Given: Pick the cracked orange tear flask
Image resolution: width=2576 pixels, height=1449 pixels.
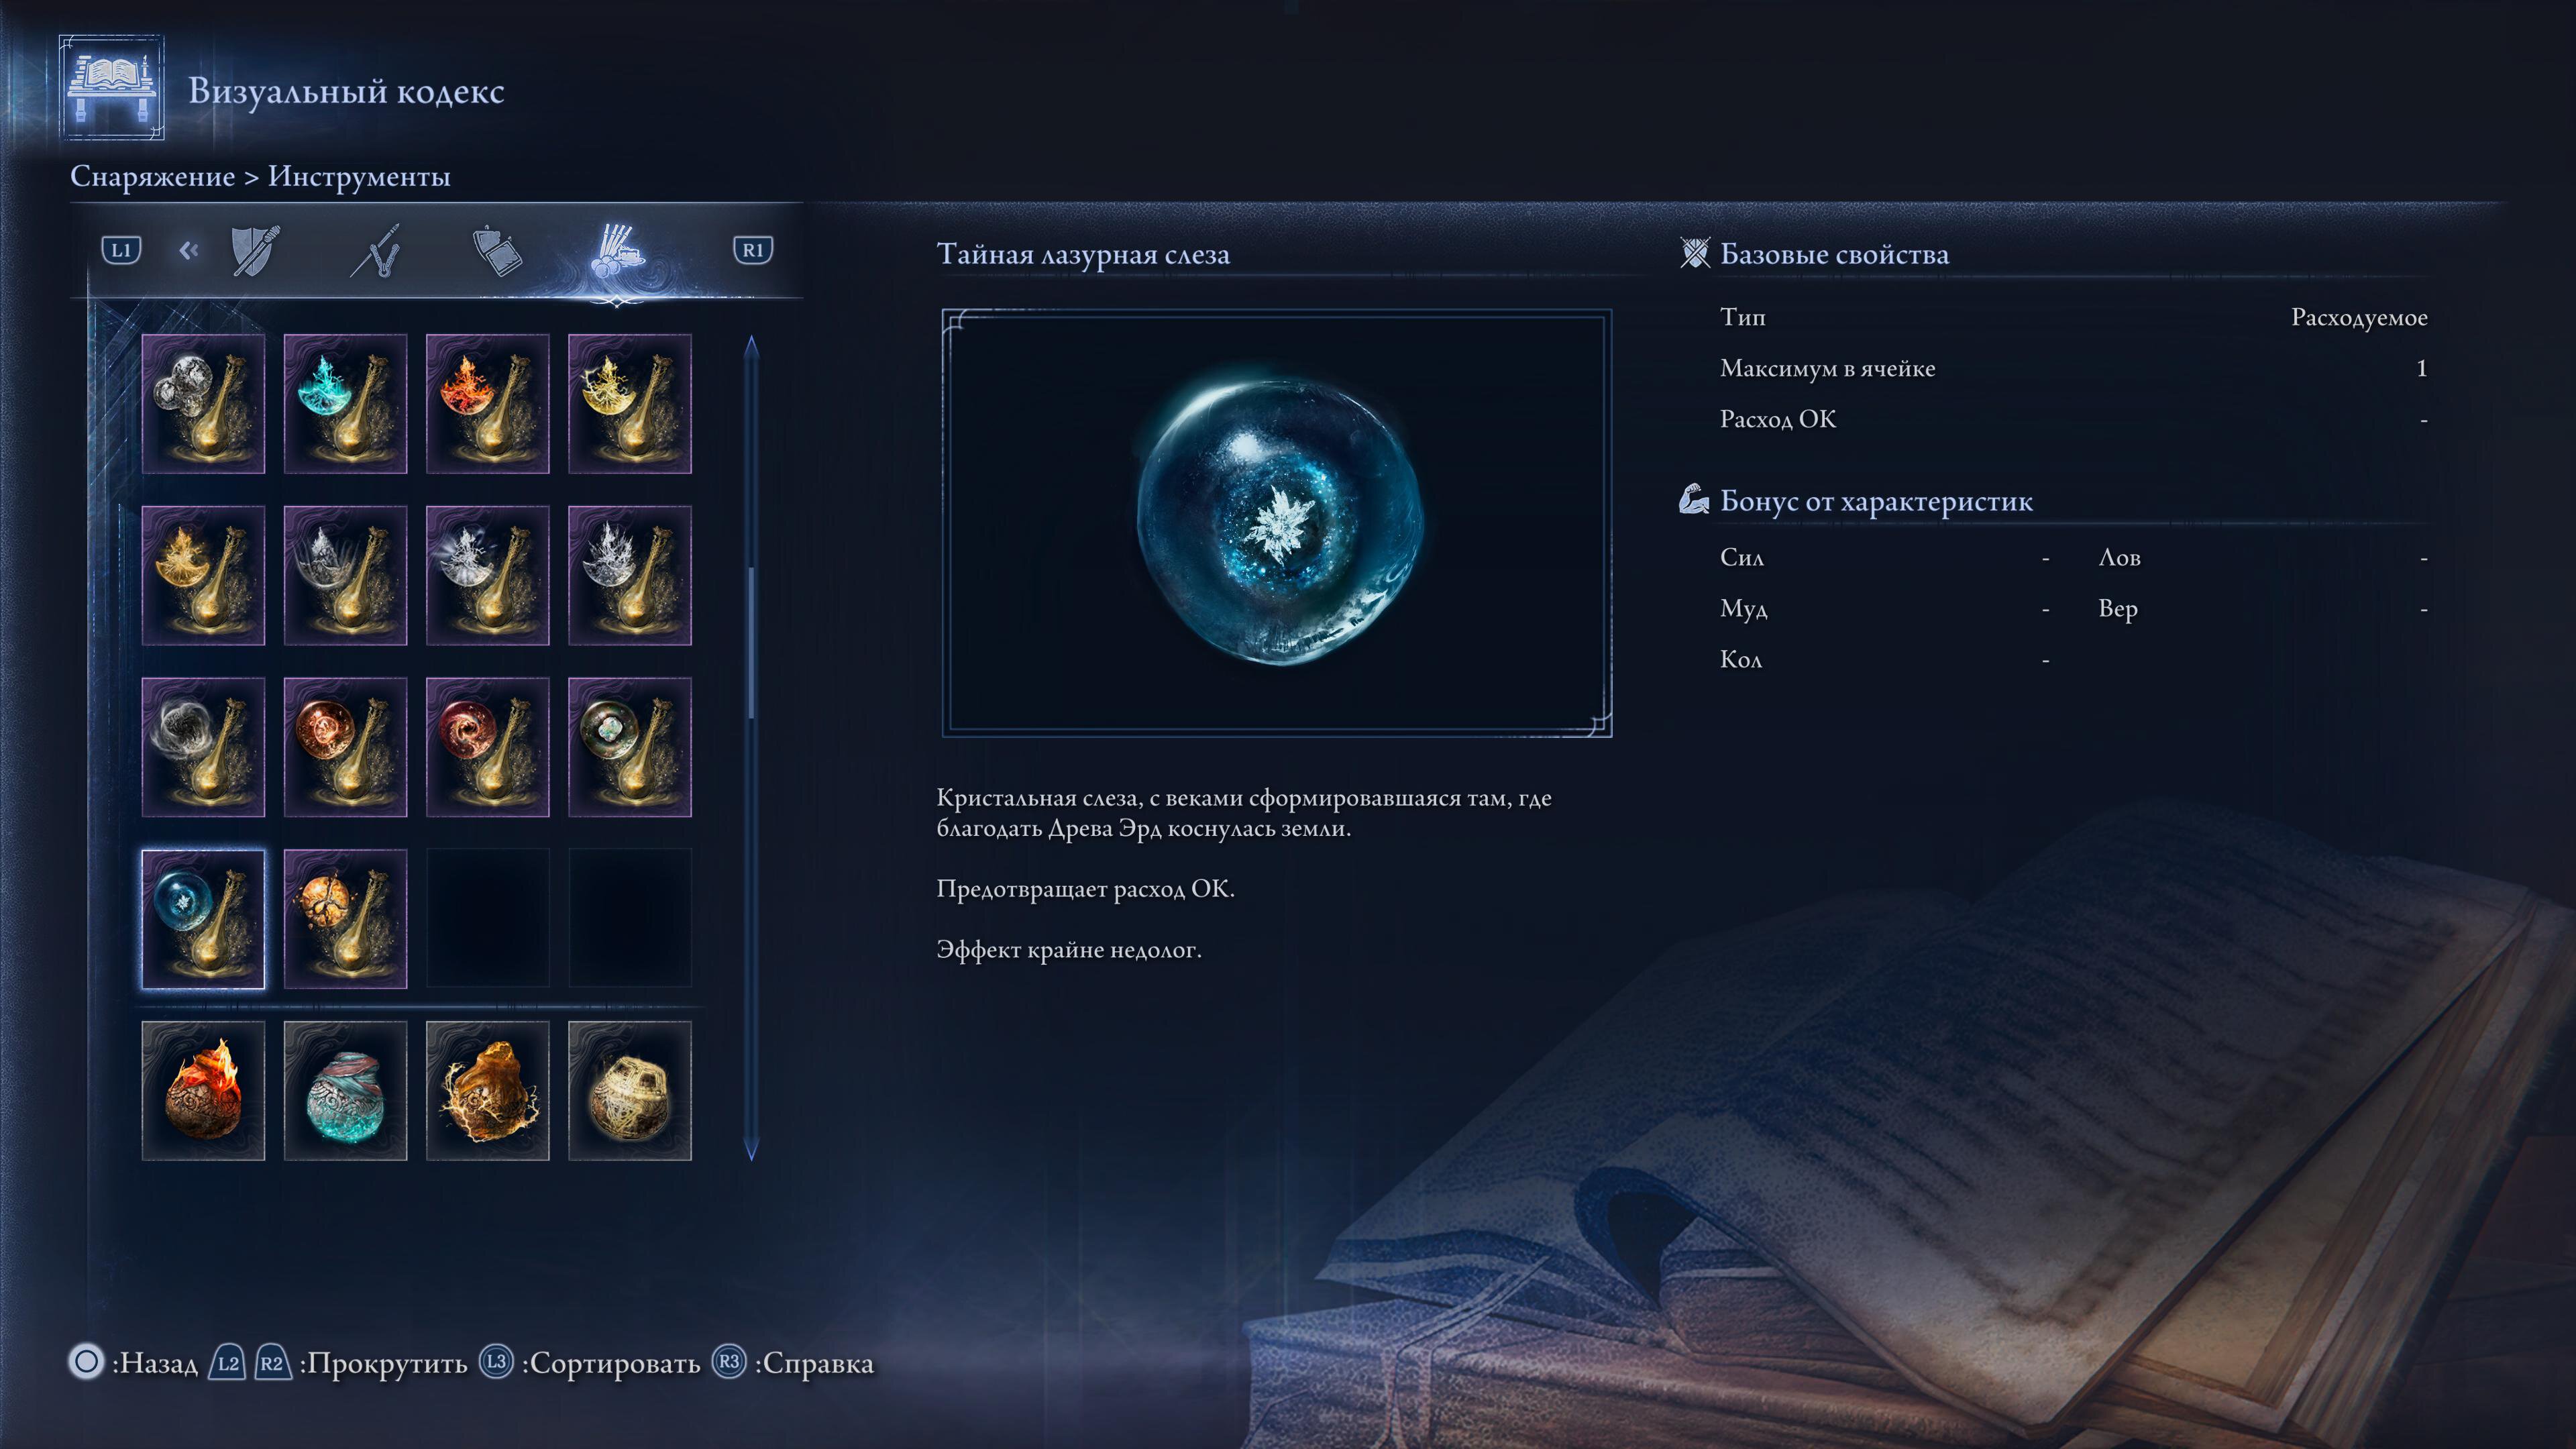Looking at the screenshot, I should coord(345,919).
